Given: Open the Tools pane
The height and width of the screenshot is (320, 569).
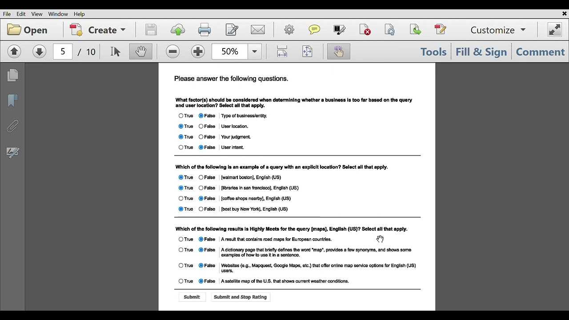Looking at the screenshot, I should click(433, 52).
